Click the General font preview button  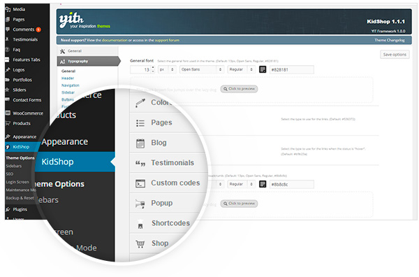[x=239, y=89]
